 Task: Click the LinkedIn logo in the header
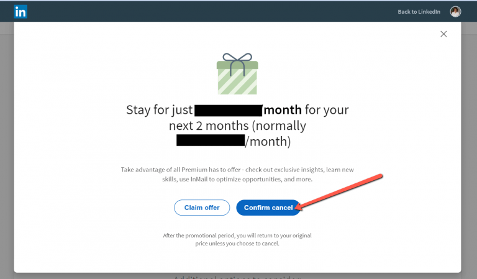click(20, 12)
